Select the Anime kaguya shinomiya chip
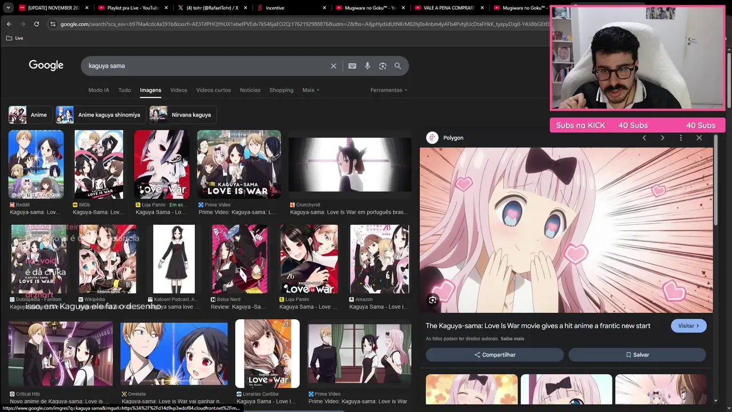This screenshot has height=412, width=732. pyautogui.click(x=100, y=114)
